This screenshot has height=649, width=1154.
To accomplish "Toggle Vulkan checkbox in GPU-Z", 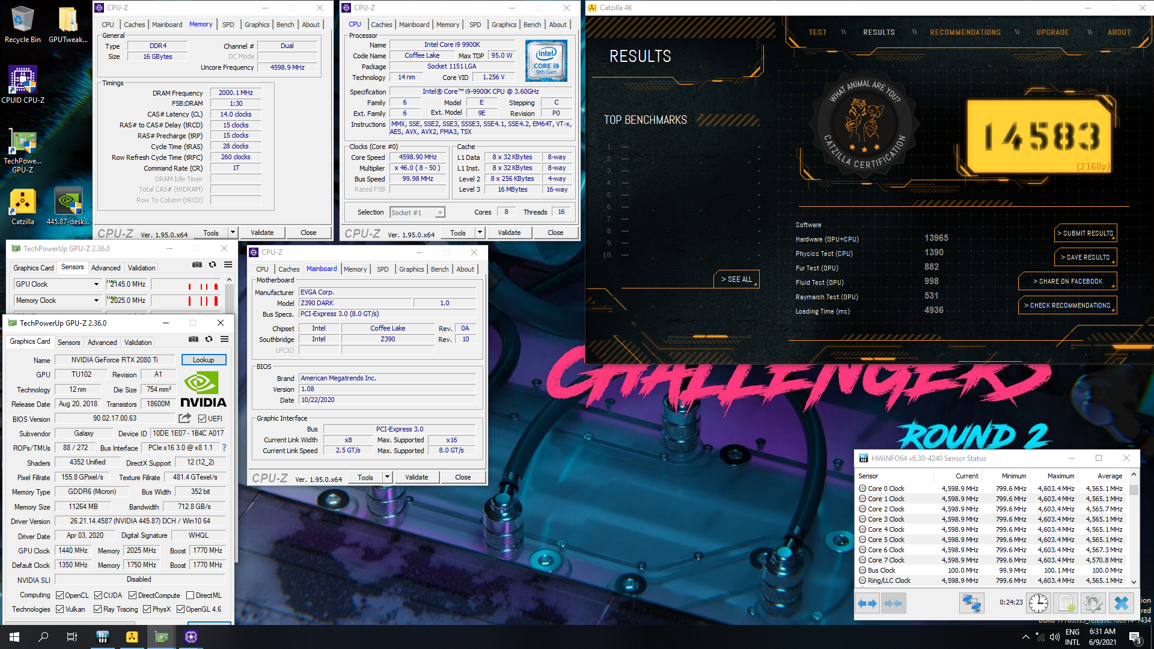I will click(60, 609).
